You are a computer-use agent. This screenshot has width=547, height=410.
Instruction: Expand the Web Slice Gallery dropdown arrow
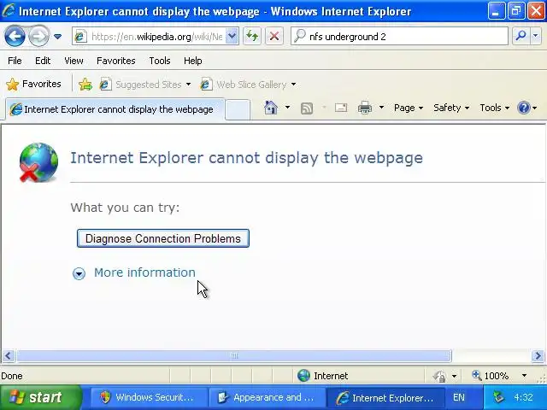(x=294, y=85)
